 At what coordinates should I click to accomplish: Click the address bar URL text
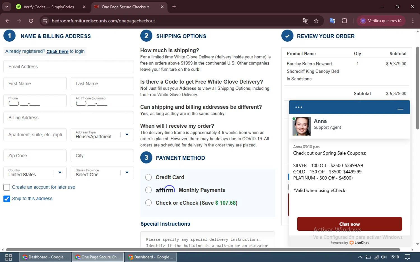(x=103, y=21)
